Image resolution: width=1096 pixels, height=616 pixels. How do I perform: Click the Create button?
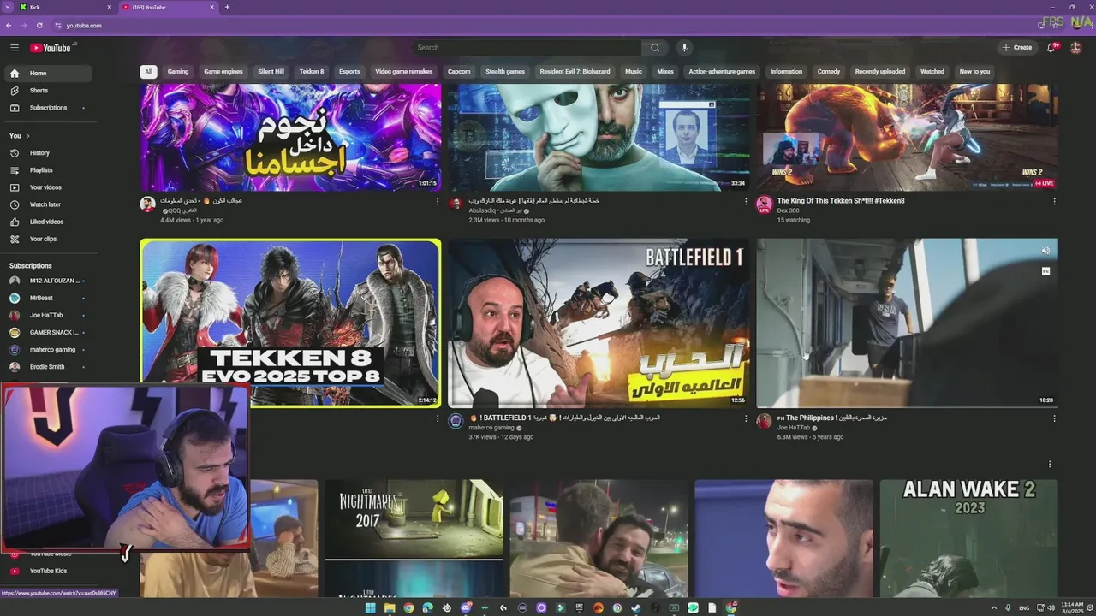(1017, 48)
